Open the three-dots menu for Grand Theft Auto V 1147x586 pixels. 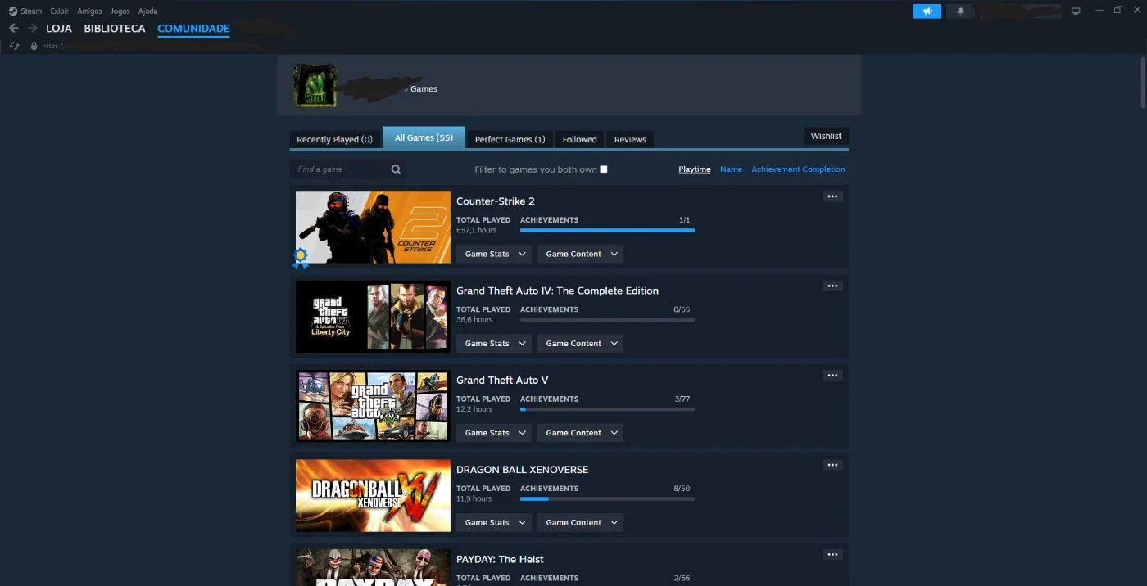[x=832, y=375]
